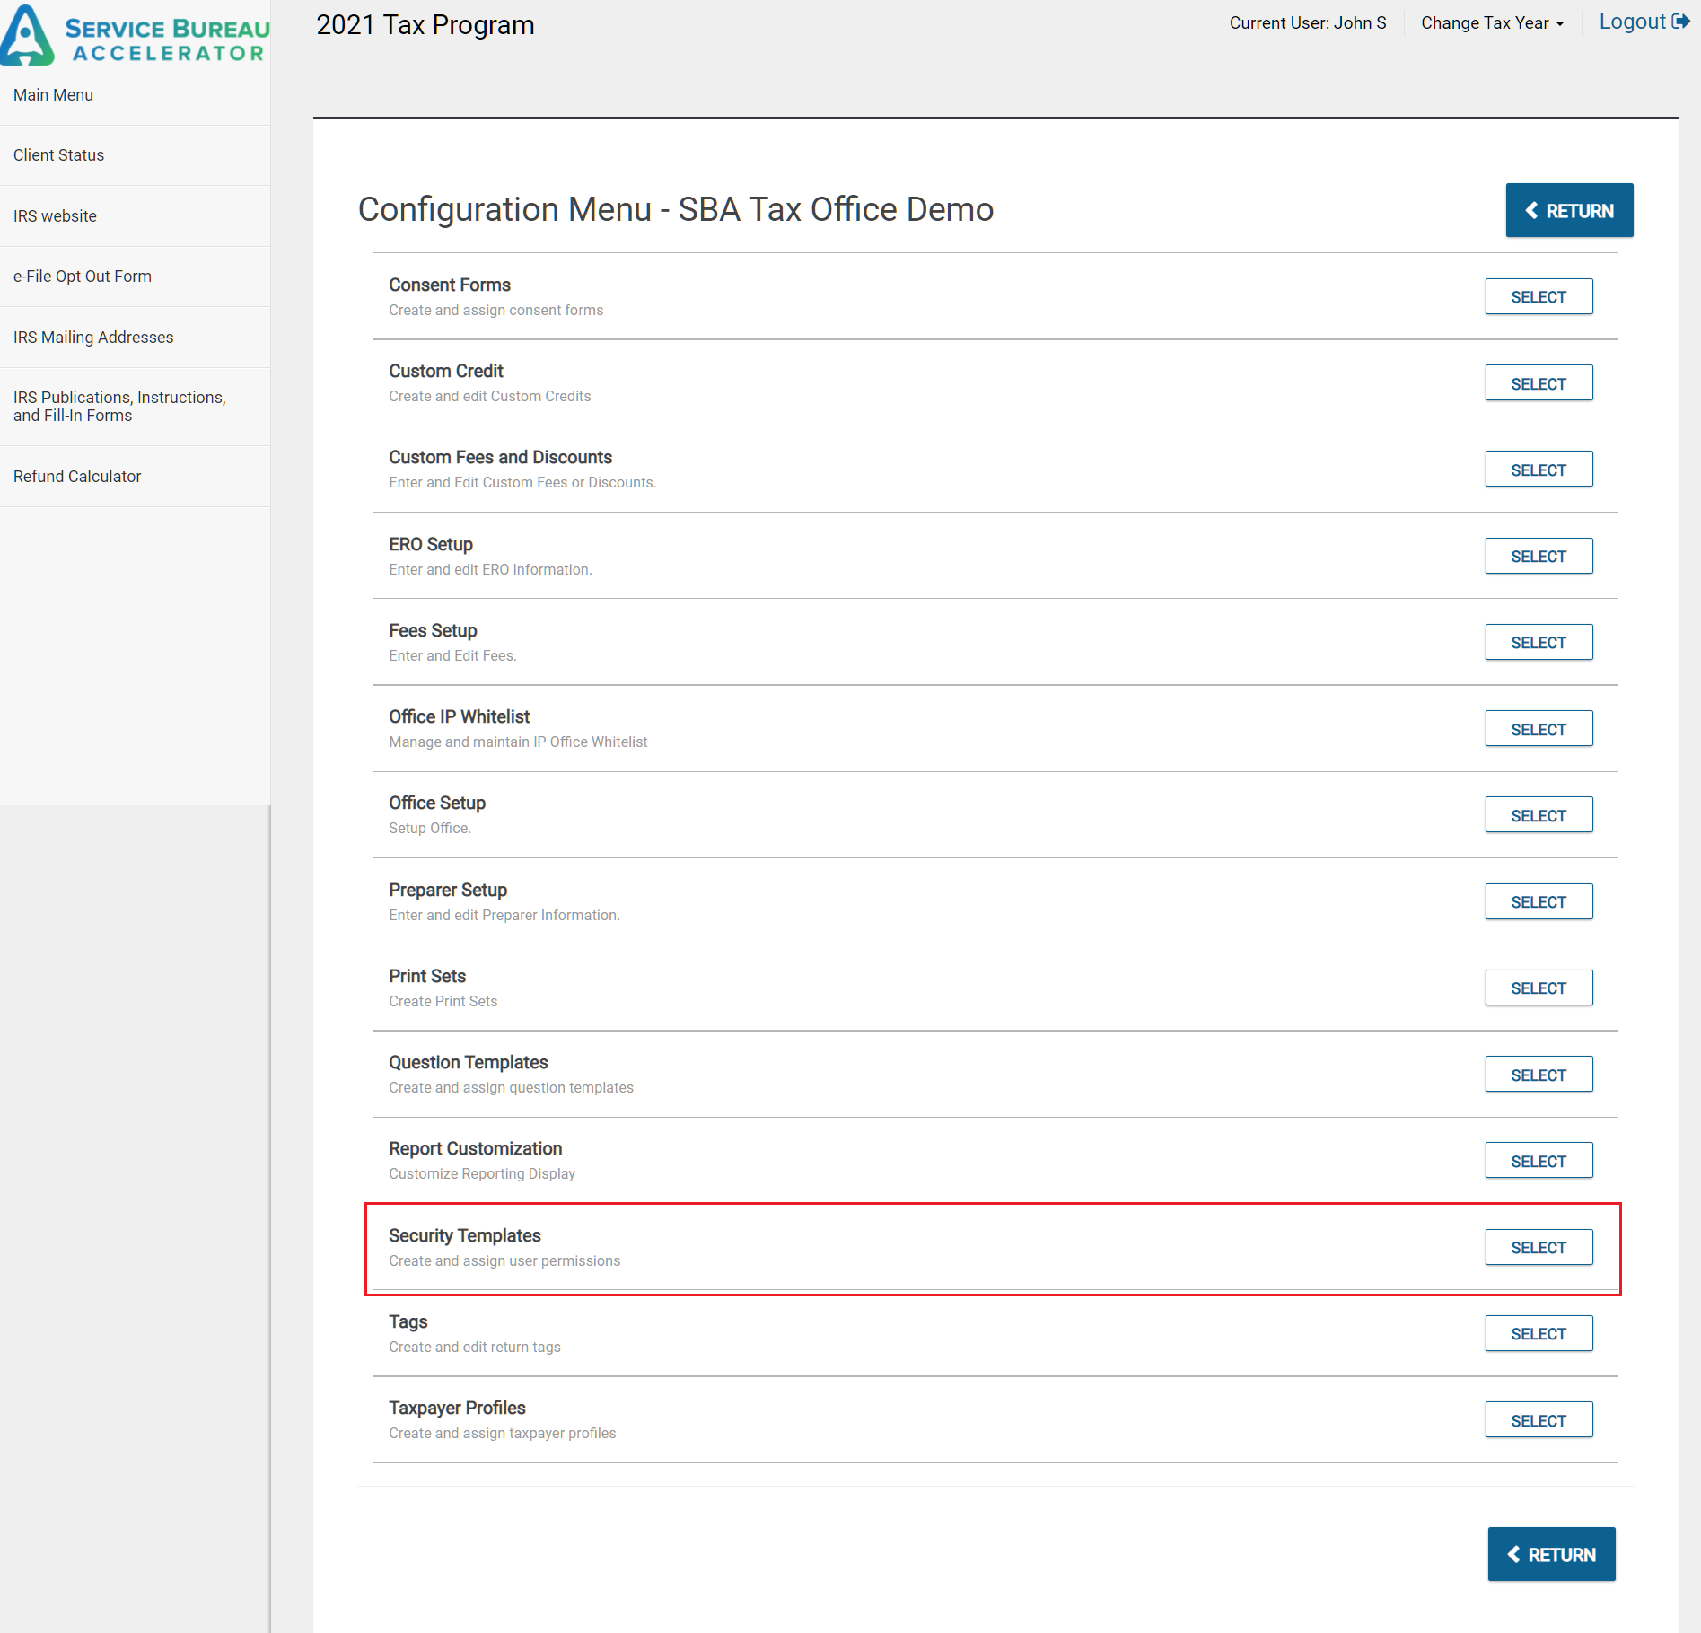Open Main Menu in sidebar
This screenshot has height=1633, width=1701.
[53, 95]
